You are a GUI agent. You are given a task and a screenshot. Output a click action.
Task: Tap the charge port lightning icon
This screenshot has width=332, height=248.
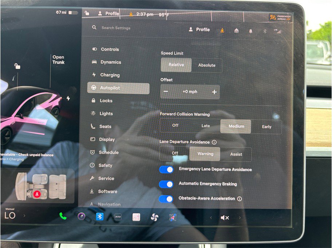(68, 98)
